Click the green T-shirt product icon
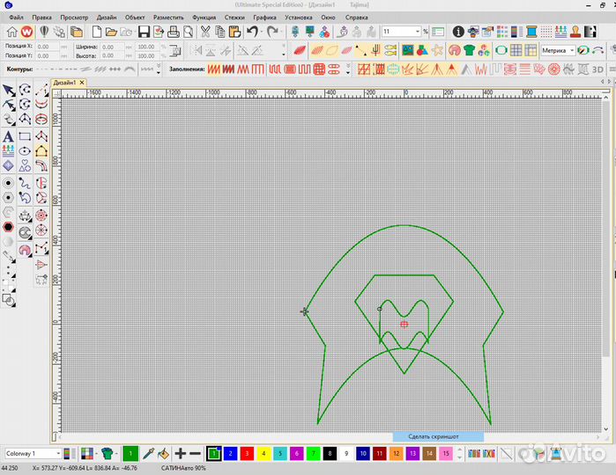The height and width of the screenshot is (475, 616). click(x=469, y=50)
